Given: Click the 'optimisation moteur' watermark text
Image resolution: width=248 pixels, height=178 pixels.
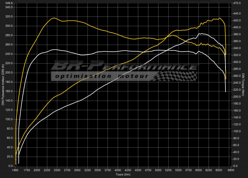Looking at the screenshot, I should point(101,76).
